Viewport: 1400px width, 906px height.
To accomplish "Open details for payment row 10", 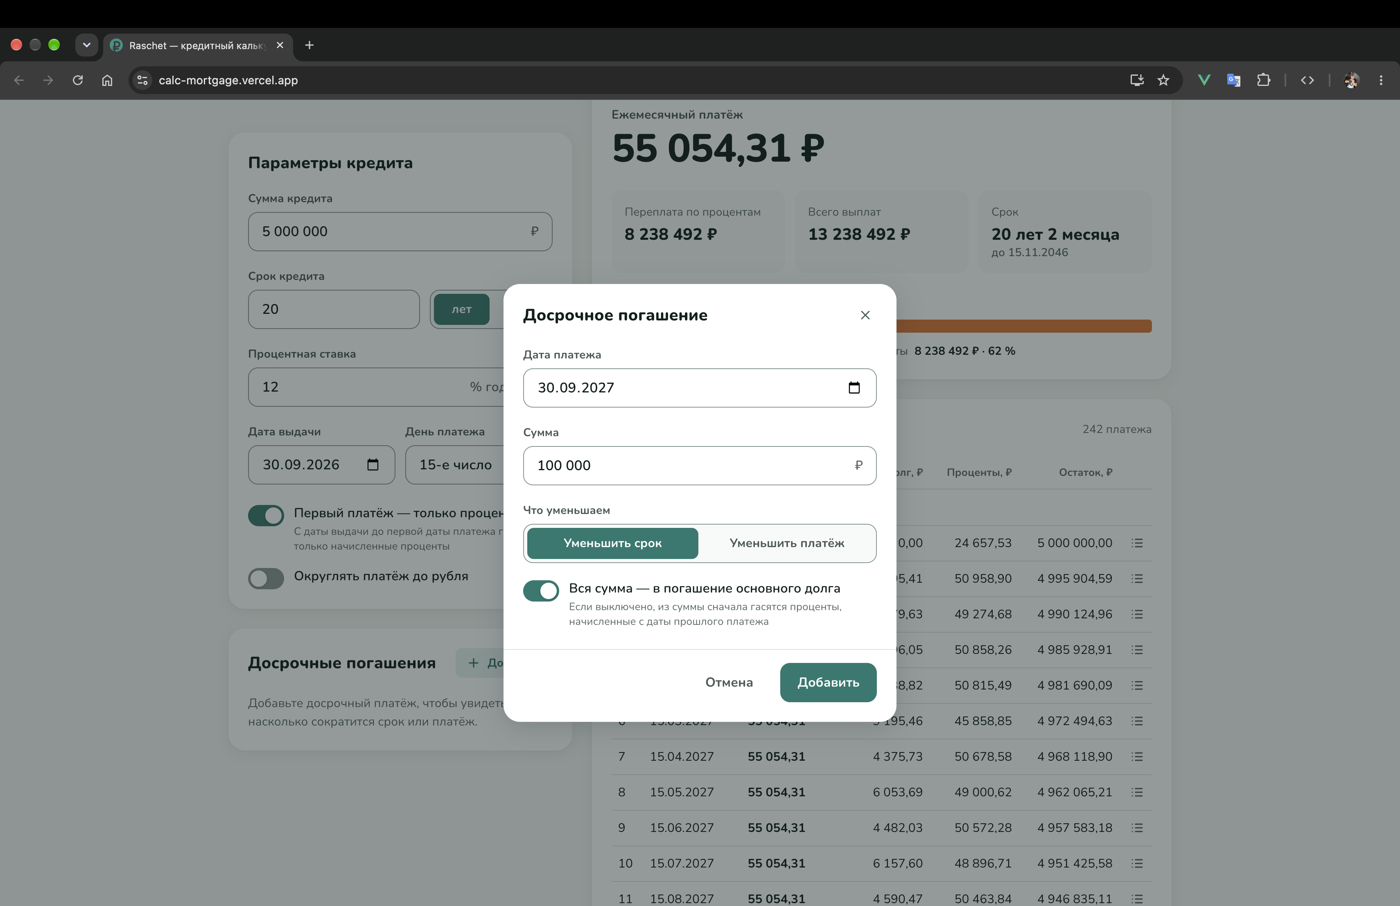I will pos(1136,863).
